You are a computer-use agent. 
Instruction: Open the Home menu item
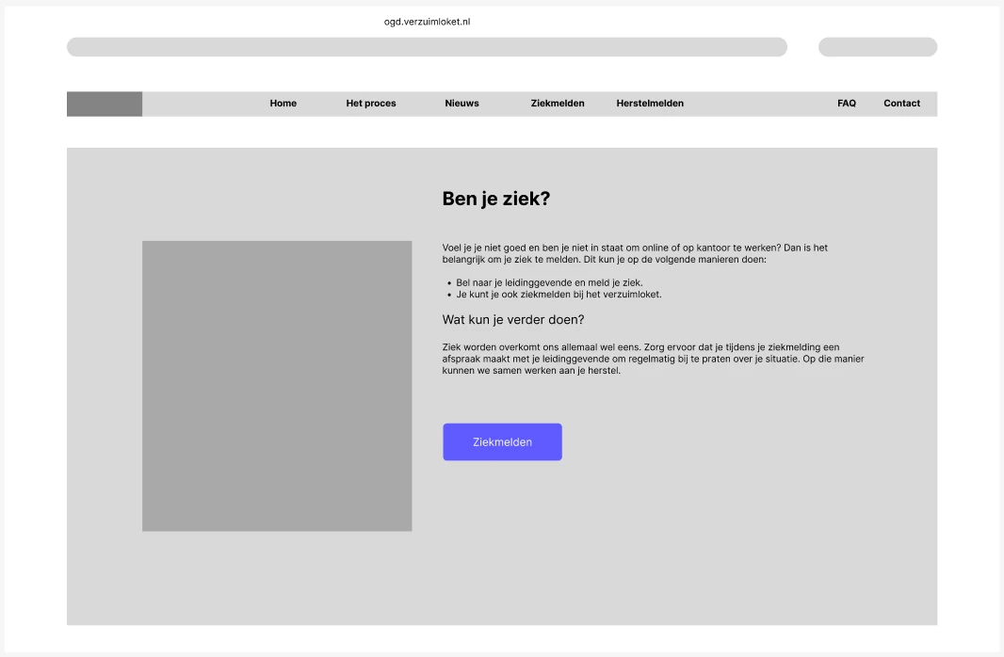click(283, 103)
